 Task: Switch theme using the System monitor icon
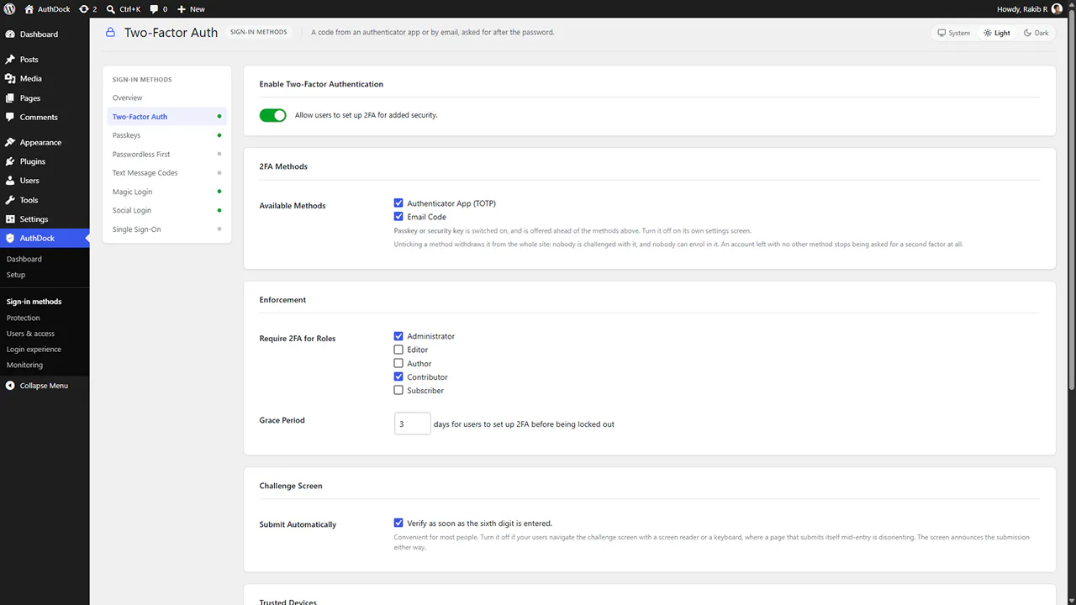pyautogui.click(x=942, y=34)
